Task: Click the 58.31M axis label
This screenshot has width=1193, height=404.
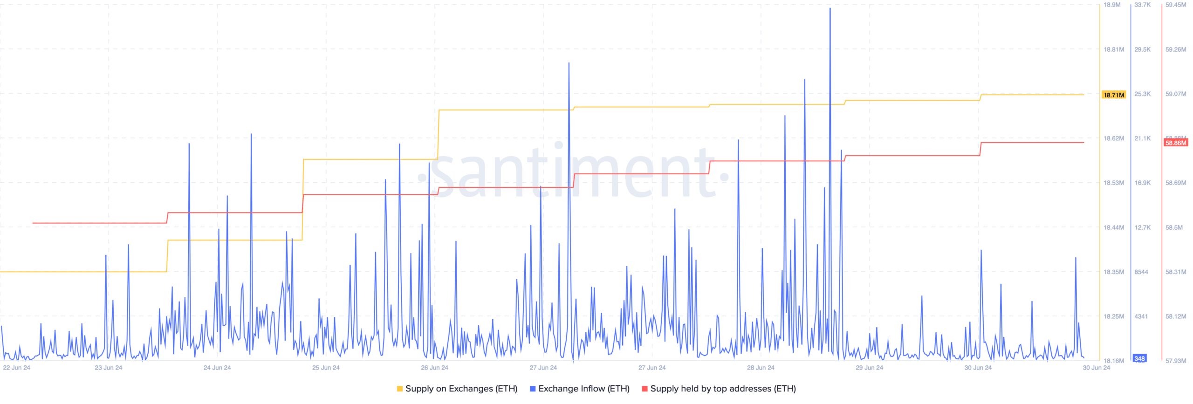Action: click(x=1176, y=272)
